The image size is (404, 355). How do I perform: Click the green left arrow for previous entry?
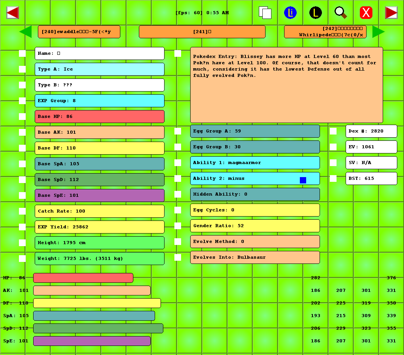point(26,32)
